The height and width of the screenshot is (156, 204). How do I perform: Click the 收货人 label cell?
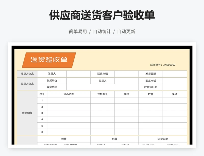pyautogui.click(x=103, y=81)
